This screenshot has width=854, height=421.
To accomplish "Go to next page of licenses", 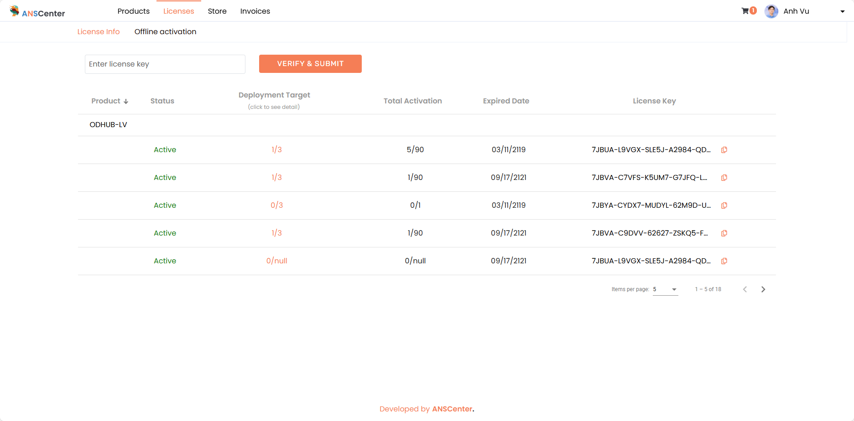I will pos(763,289).
